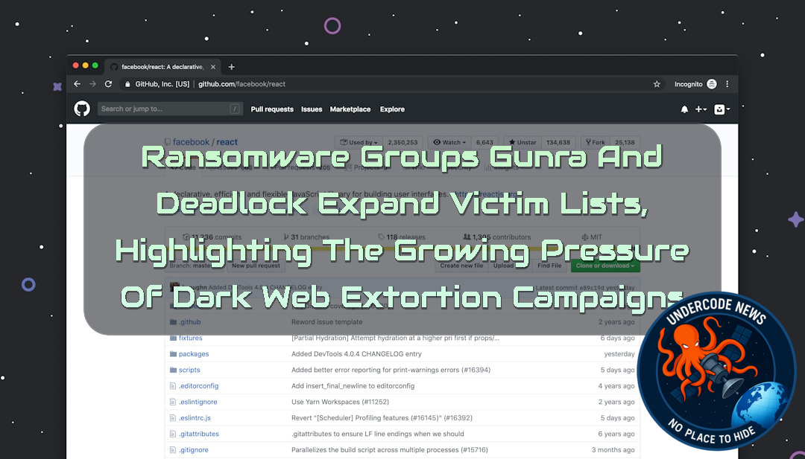Reload the page with the refresh icon
Viewport: 805px width, 459px height.
point(108,84)
